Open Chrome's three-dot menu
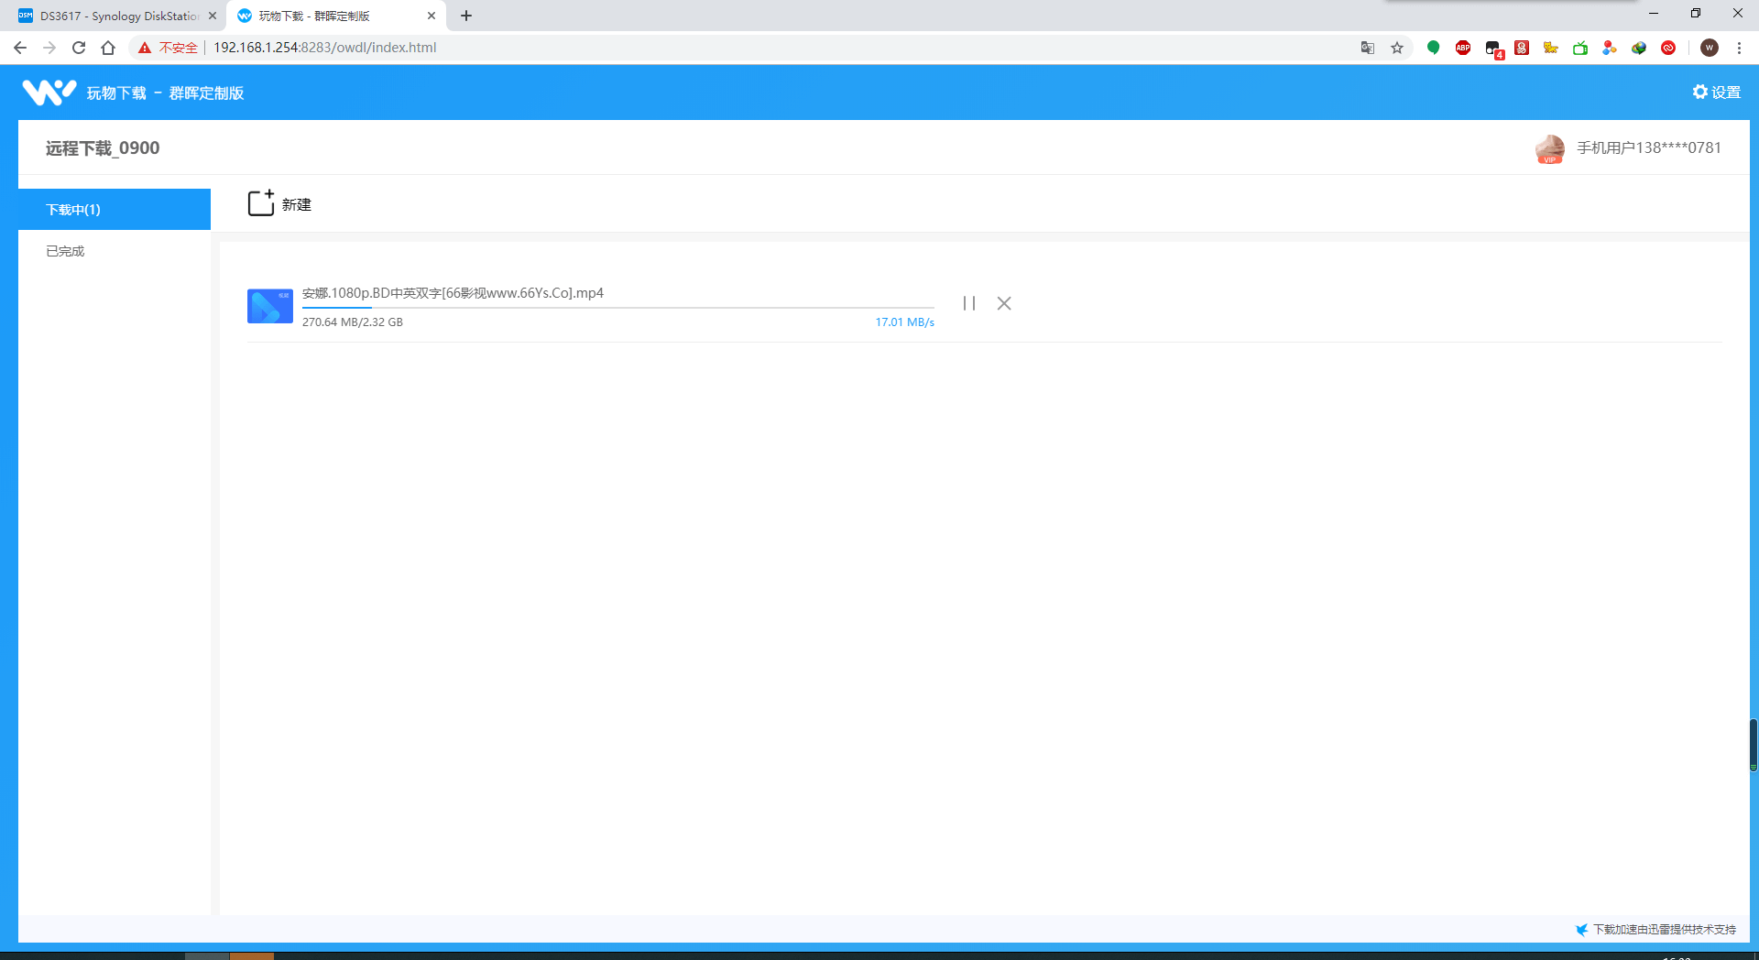Viewport: 1759px width, 960px height. [x=1740, y=48]
